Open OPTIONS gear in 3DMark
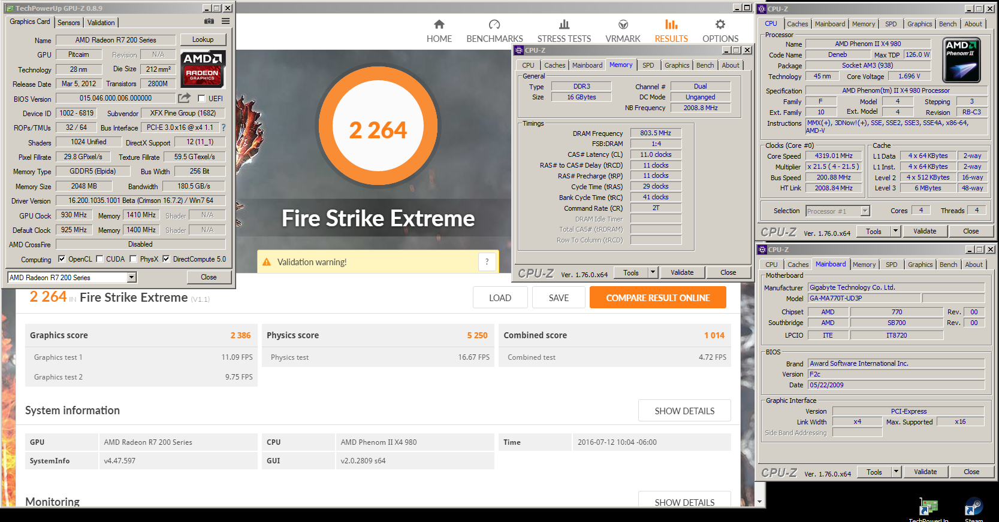This screenshot has height=522, width=999. point(720,31)
